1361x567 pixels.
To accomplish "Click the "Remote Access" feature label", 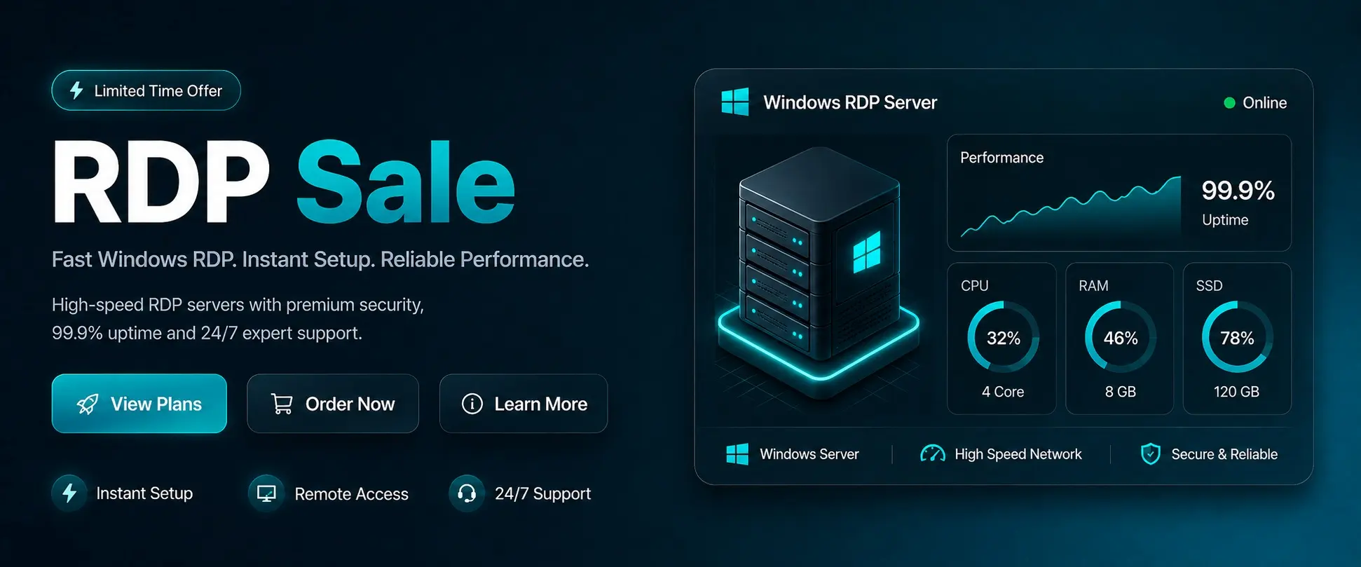I will point(351,494).
